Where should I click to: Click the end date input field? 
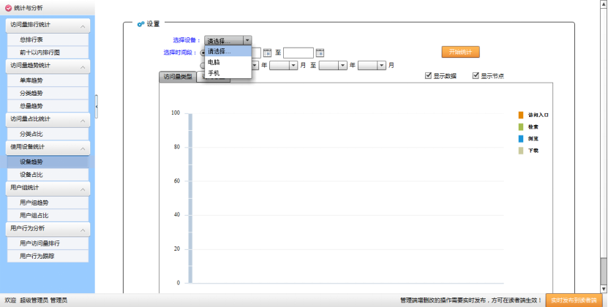298,53
